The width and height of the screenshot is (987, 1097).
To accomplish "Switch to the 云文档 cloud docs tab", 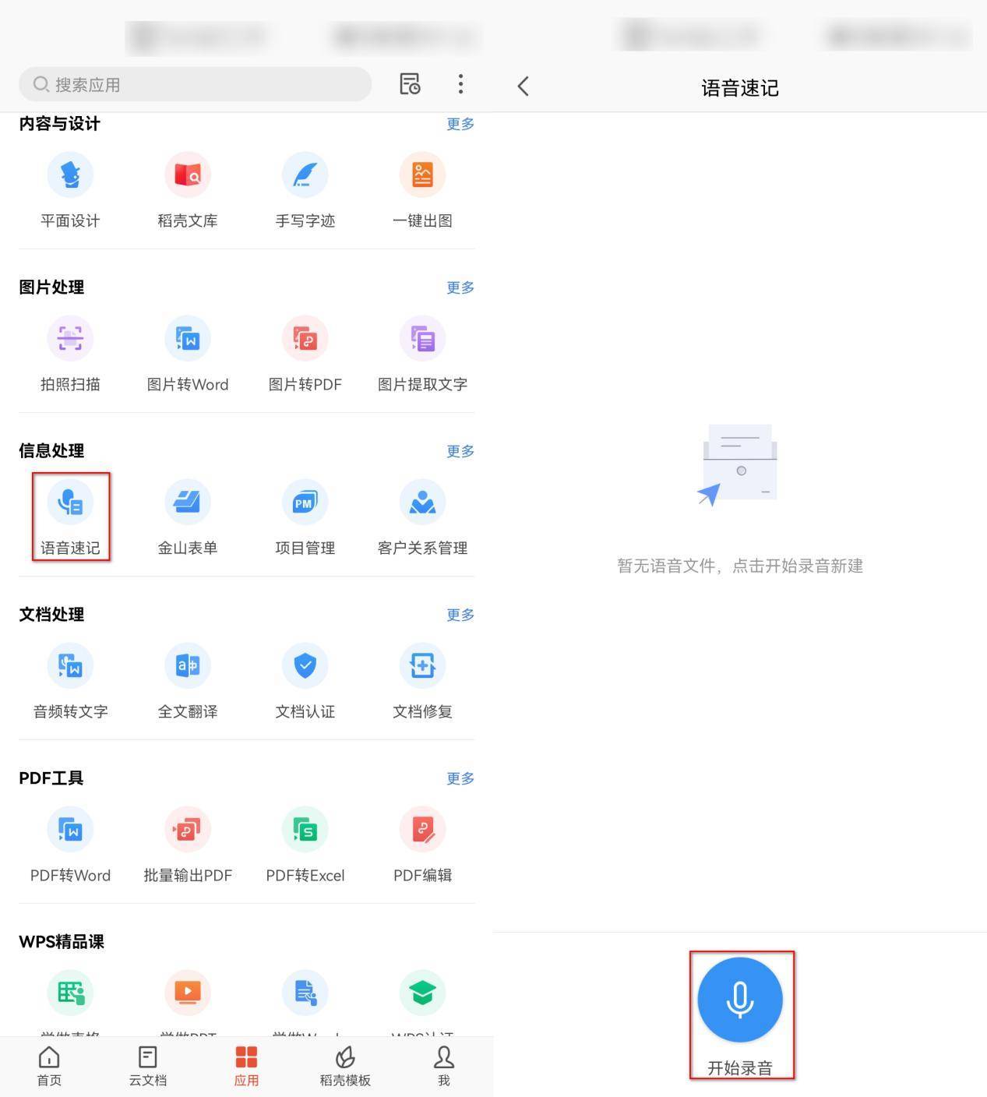I will [x=147, y=1066].
